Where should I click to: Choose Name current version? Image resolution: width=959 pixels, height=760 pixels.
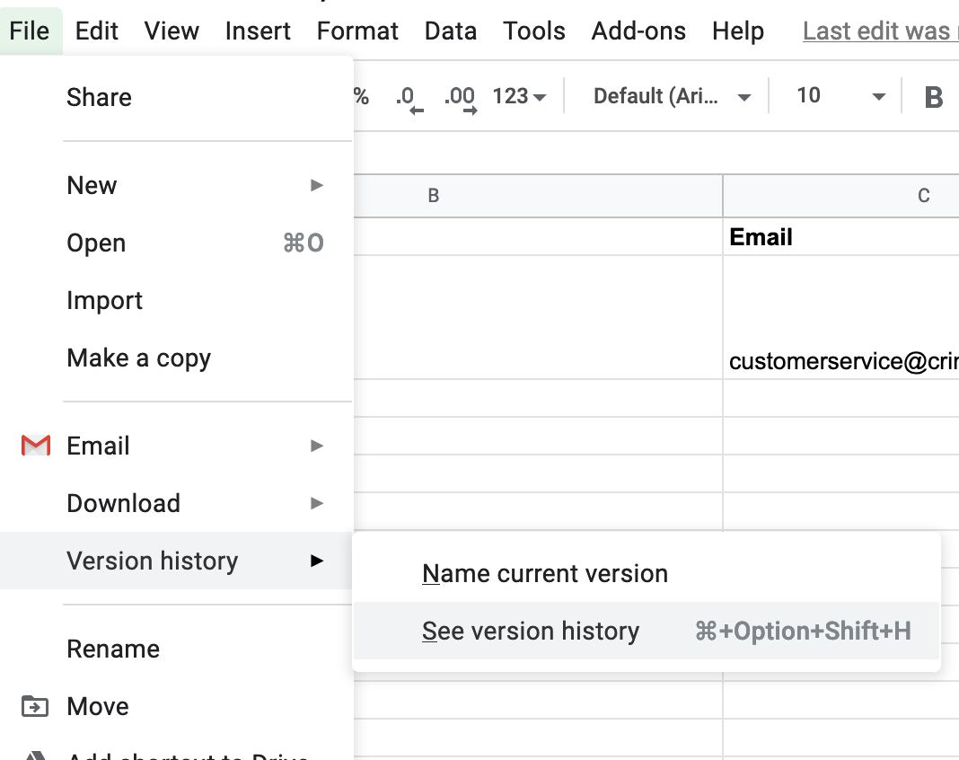[545, 574]
